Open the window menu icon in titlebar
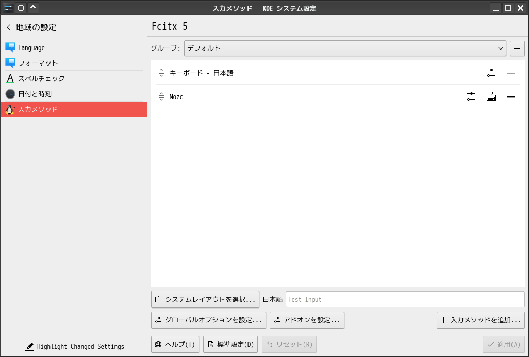529x357 pixels. click(x=8, y=8)
